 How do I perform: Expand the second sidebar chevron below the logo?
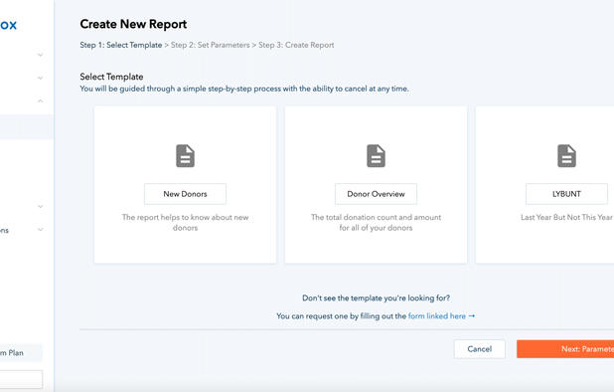tap(41, 78)
